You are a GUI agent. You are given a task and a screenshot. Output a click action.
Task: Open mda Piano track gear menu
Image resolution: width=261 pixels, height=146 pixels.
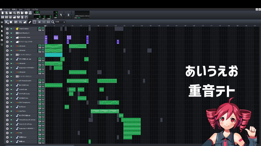click(7, 111)
